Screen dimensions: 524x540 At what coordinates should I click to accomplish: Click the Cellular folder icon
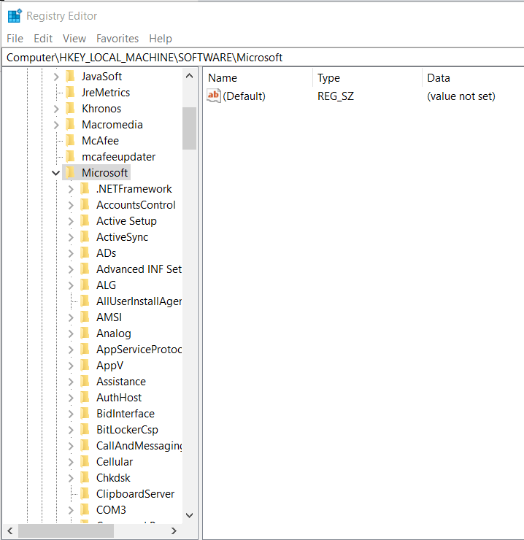85,461
